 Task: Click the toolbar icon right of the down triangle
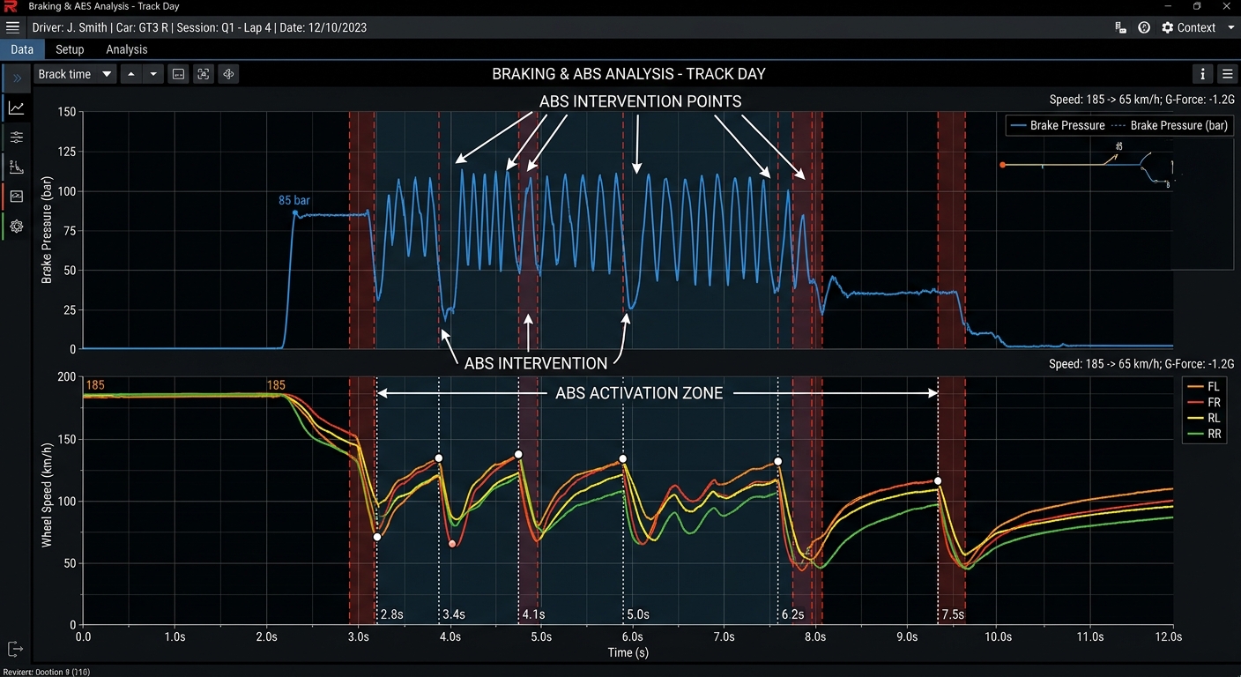click(x=179, y=74)
